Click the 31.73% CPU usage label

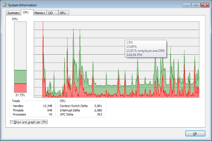pyautogui.click(x=20, y=95)
